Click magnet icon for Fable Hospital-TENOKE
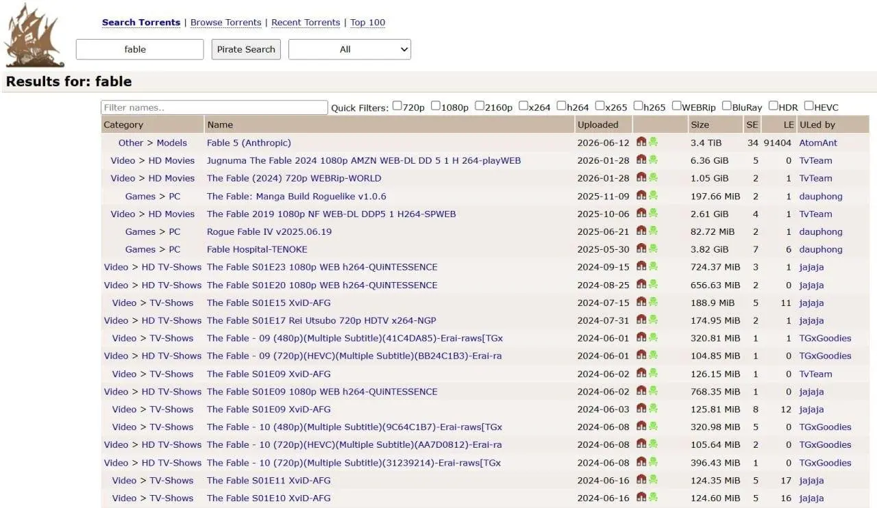 (x=641, y=249)
